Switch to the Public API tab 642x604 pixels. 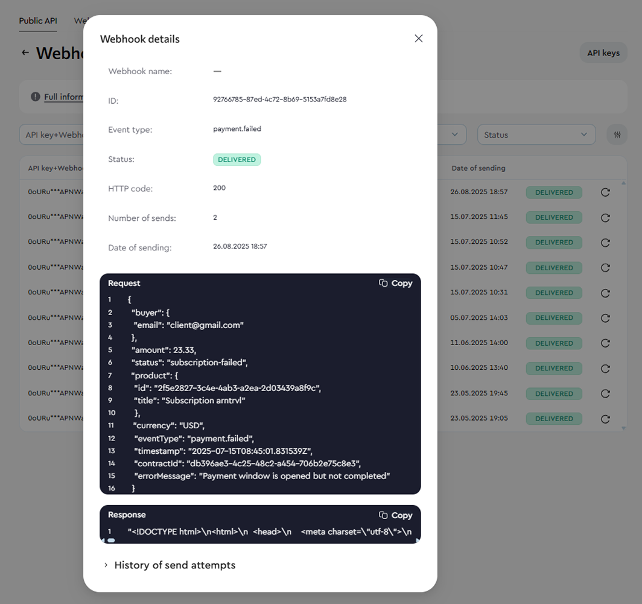[x=38, y=21]
